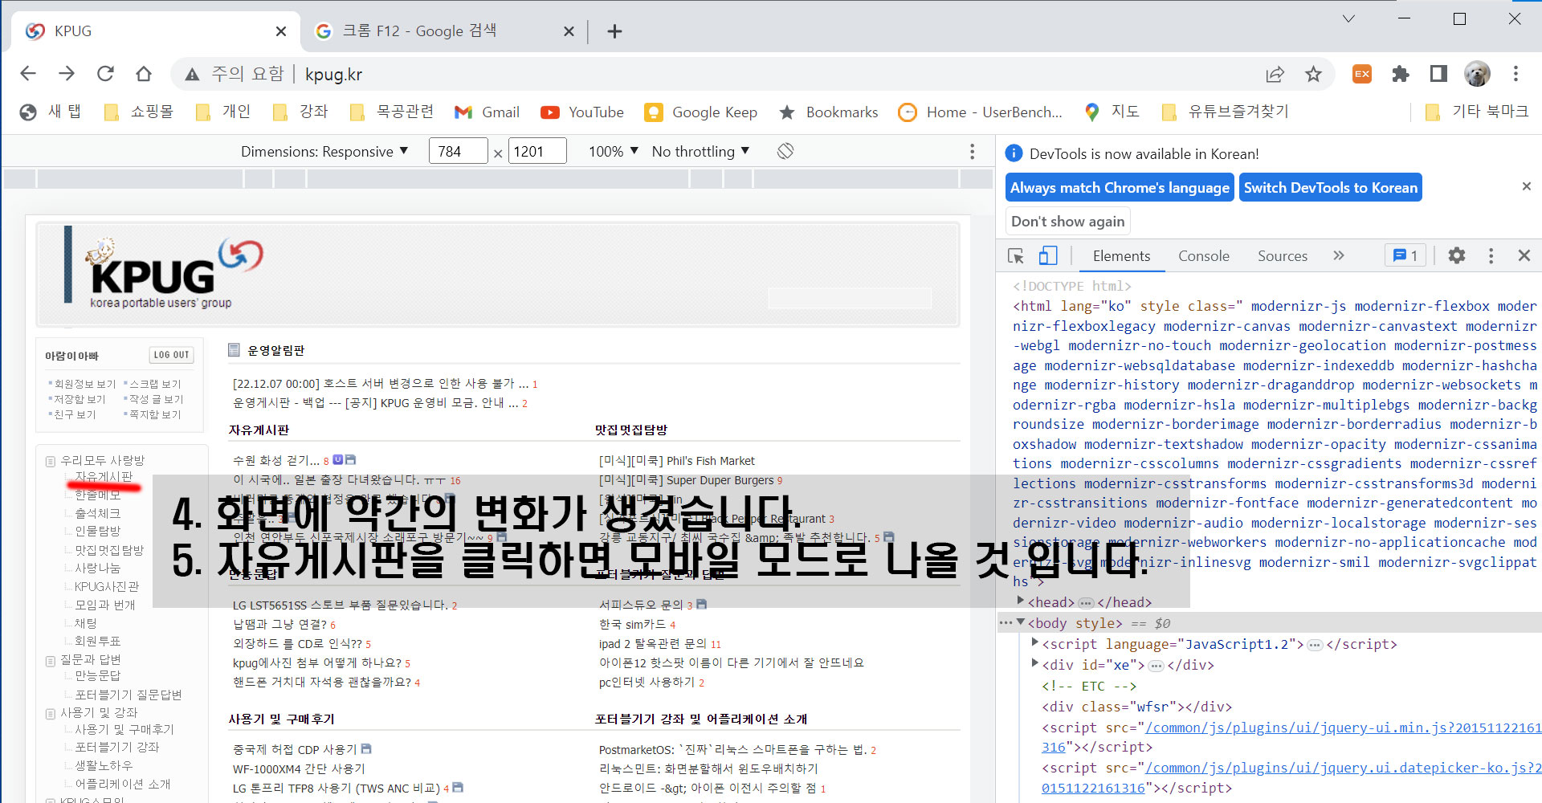
Task: Go back with the browser back arrow
Action: pyautogui.click(x=28, y=74)
